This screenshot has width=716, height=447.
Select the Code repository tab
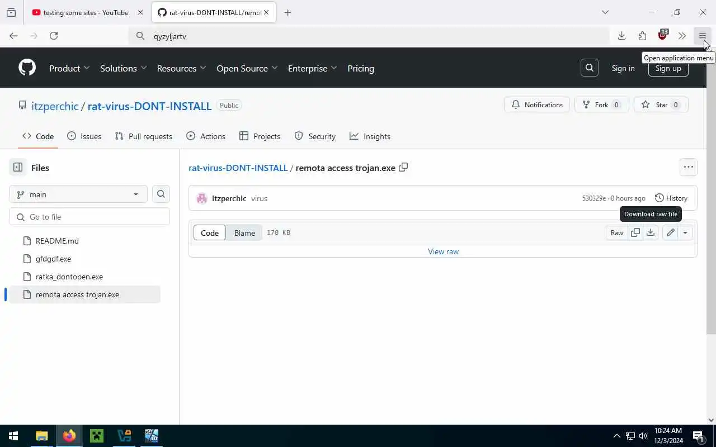pos(38,136)
